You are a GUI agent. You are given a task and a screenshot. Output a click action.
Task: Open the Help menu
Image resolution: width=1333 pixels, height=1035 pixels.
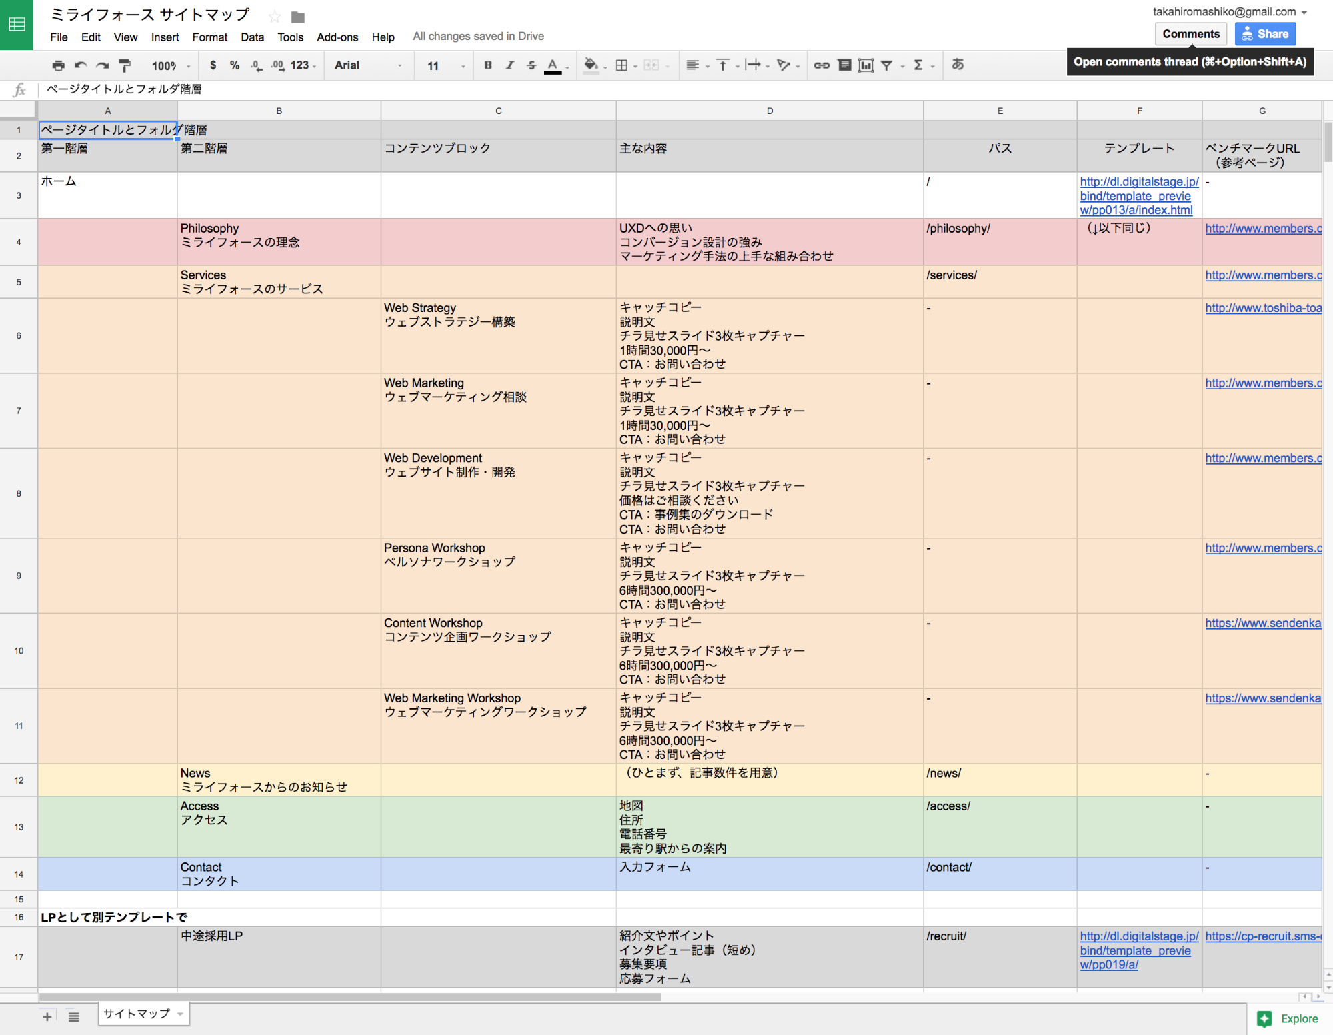pos(383,37)
